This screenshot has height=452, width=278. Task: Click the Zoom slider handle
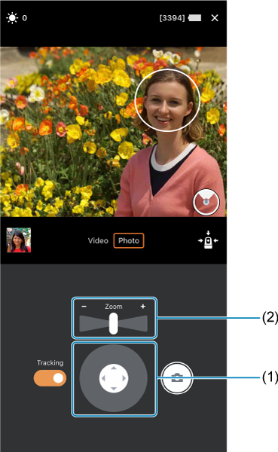pyautogui.click(x=113, y=324)
